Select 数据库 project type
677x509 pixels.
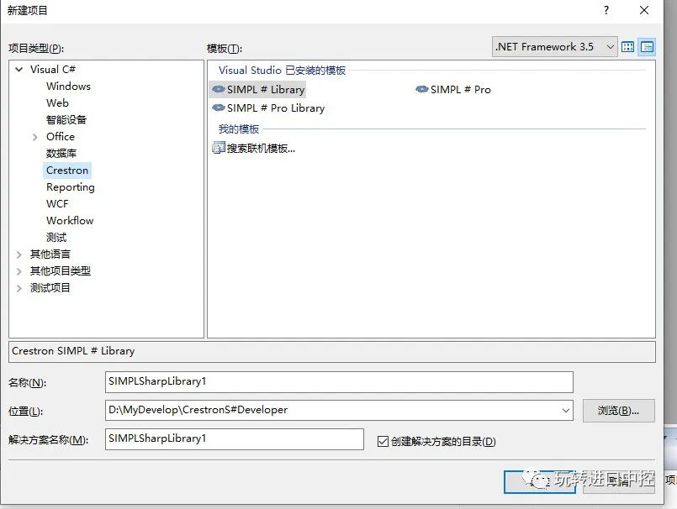[x=61, y=153]
